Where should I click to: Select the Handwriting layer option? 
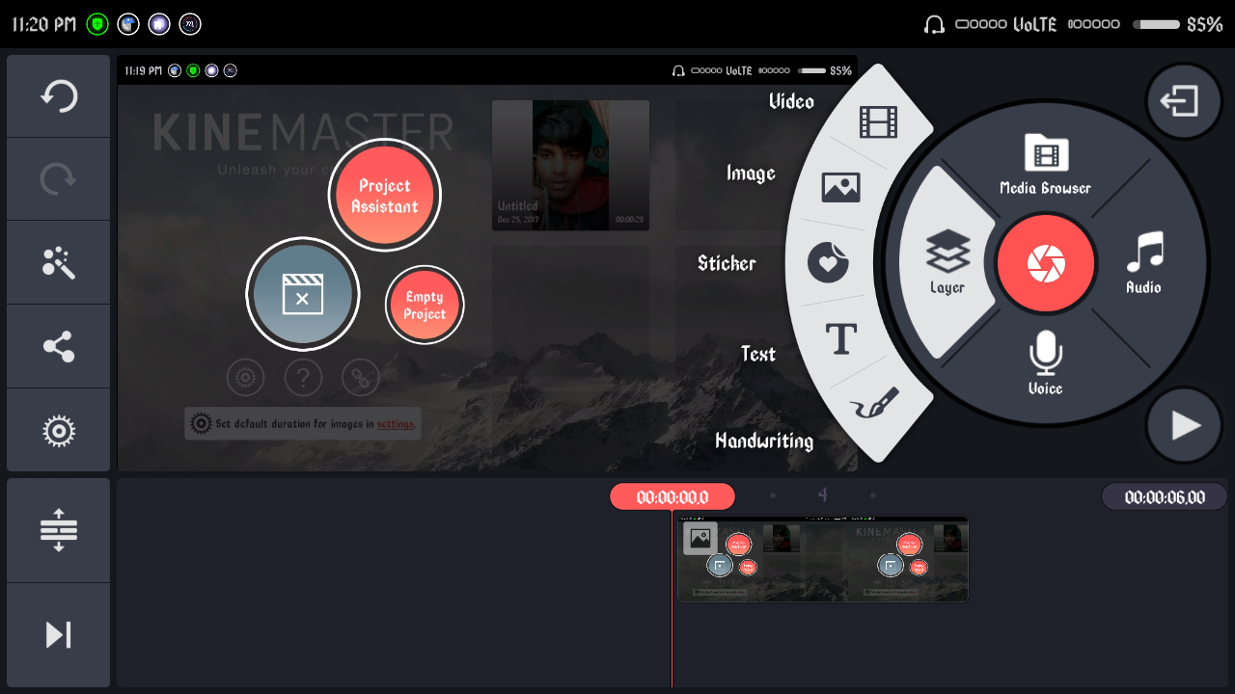tap(876, 405)
